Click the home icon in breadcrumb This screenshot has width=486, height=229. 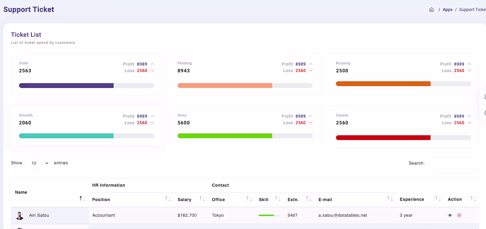(431, 10)
